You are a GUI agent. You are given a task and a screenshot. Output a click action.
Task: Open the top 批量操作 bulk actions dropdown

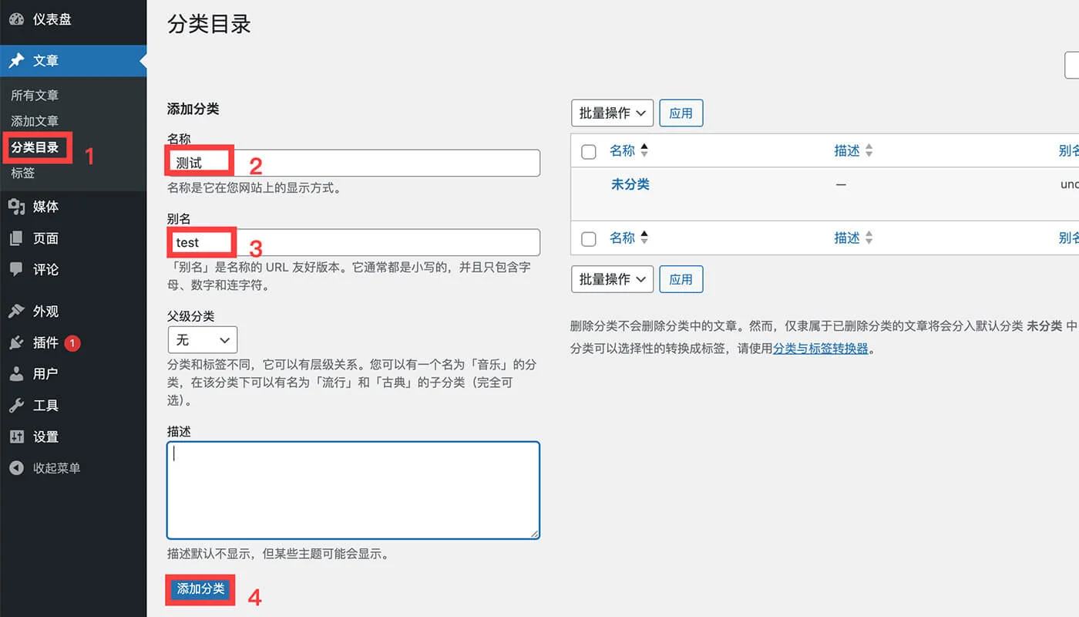point(612,113)
